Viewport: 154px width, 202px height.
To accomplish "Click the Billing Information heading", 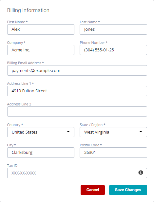I will coord(28,10).
